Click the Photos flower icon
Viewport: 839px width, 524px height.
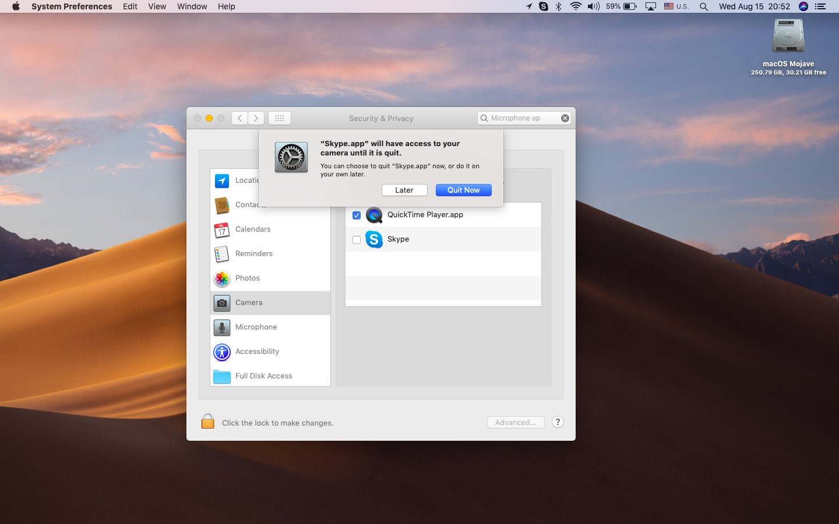[x=222, y=279]
